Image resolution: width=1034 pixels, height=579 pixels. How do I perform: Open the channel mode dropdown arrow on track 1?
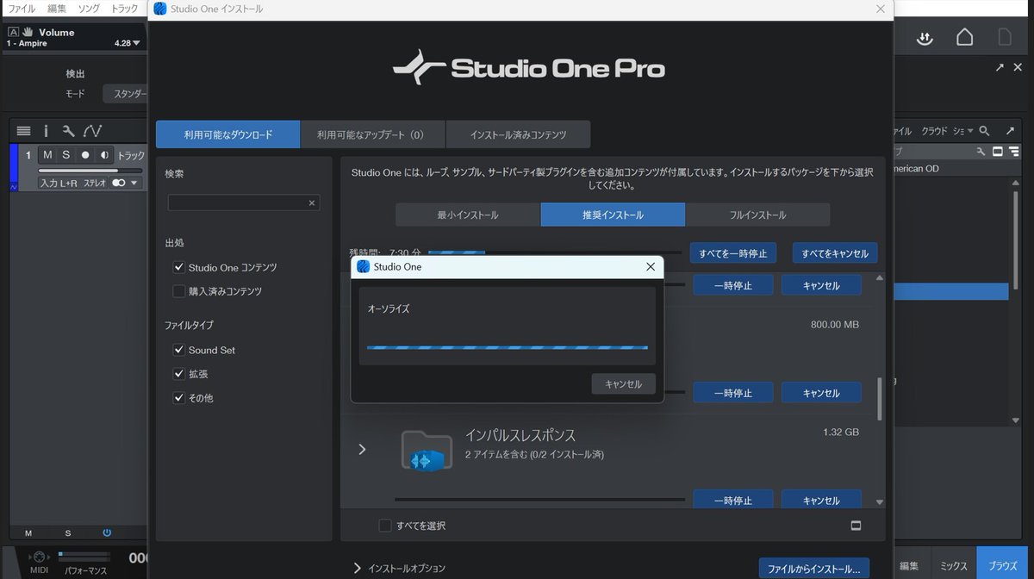point(135,183)
